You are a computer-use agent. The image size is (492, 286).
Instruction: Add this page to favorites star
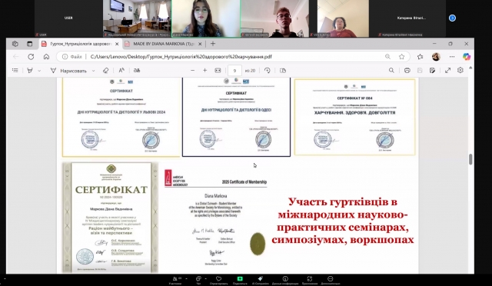click(x=401, y=57)
